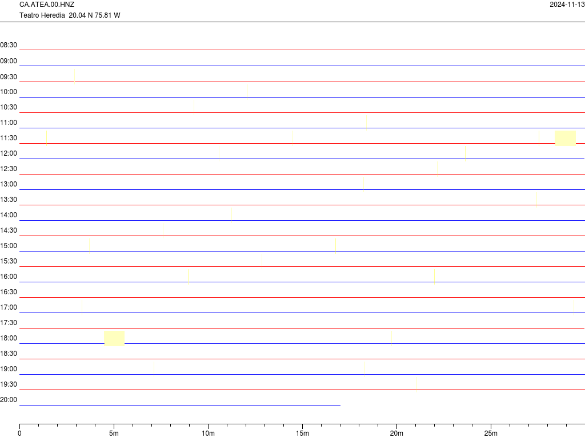Select the 18:00 time label
The image size is (585, 438).
click(x=9, y=338)
